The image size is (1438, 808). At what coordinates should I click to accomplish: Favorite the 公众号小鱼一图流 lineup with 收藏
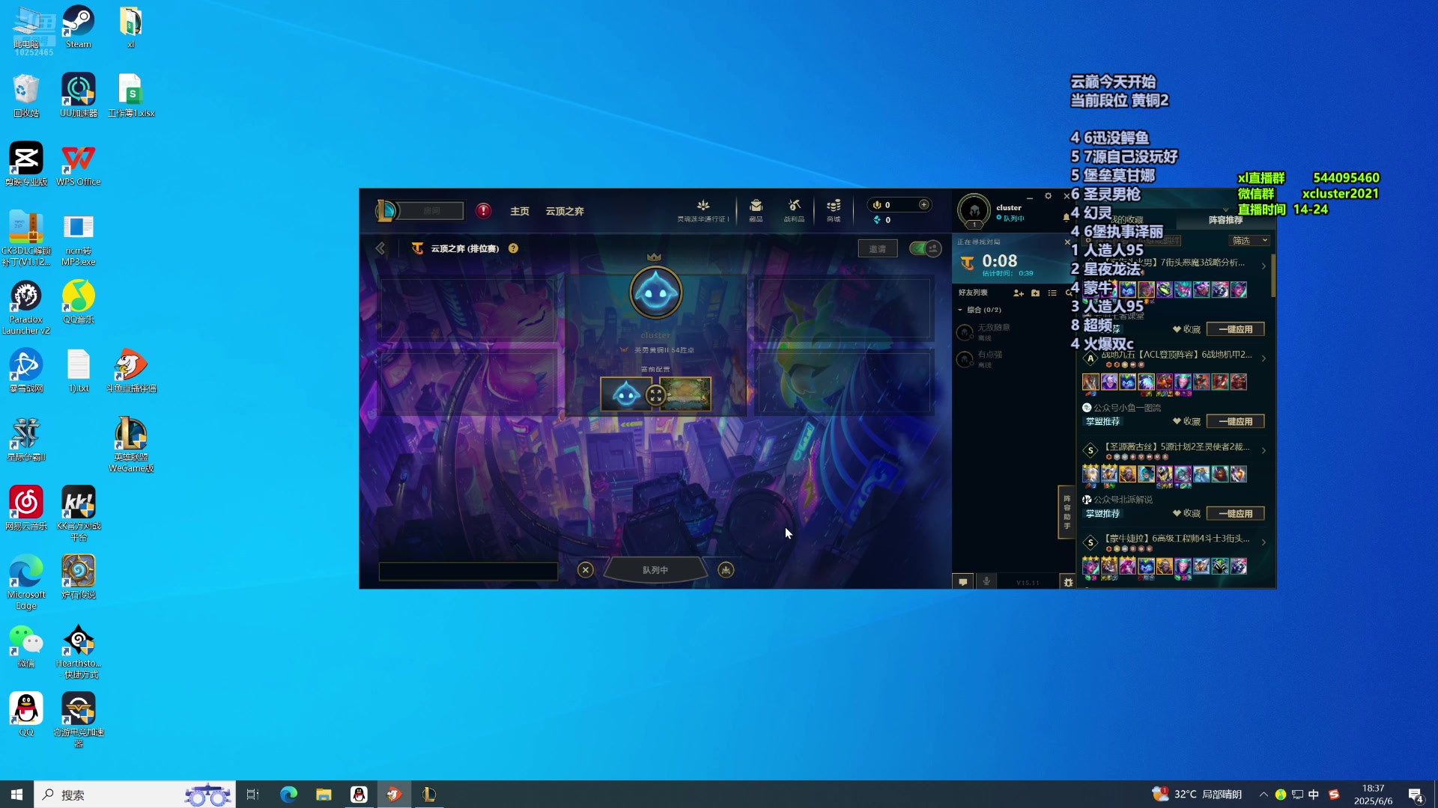tap(1186, 421)
